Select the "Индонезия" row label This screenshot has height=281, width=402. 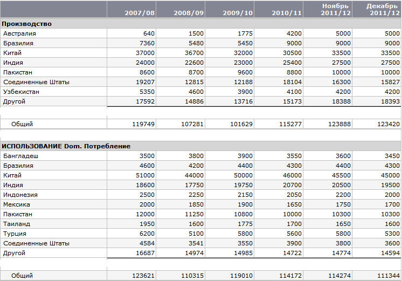point(20,195)
